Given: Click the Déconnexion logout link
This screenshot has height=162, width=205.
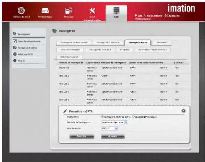Looking at the screenshot, I should [x=143, y=19].
